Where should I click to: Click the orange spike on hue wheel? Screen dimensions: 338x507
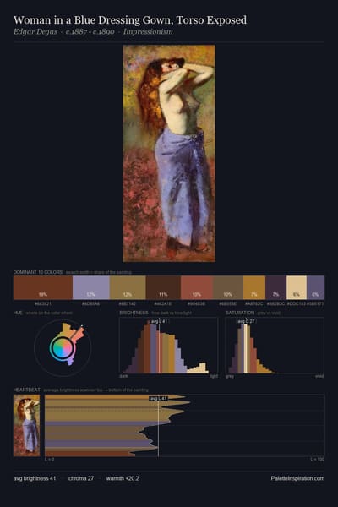click(78, 335)
